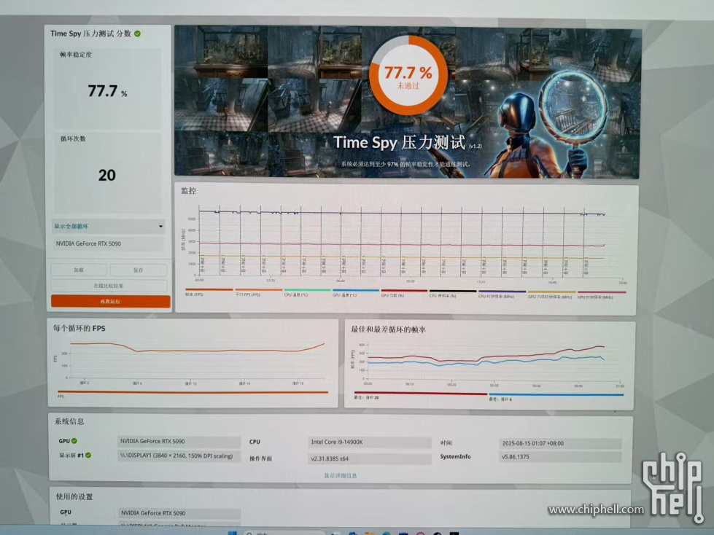Image resolution: width=714 pixels, height=535 pixels.
Task: Select the 20 value under 循环次数
Action: (107, 175)
